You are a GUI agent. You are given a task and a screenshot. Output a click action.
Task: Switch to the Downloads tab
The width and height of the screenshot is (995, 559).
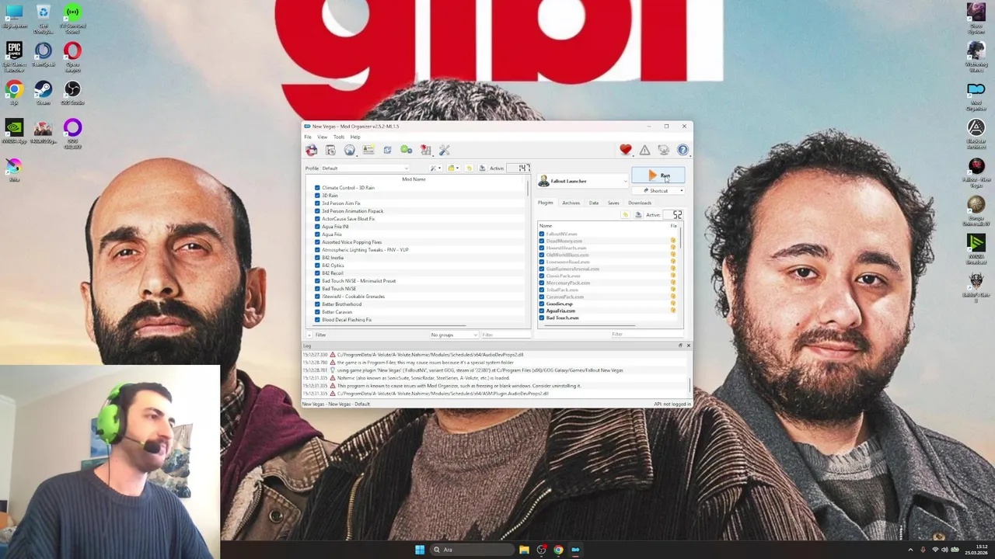pyautogui.click(x=640, y=203)
